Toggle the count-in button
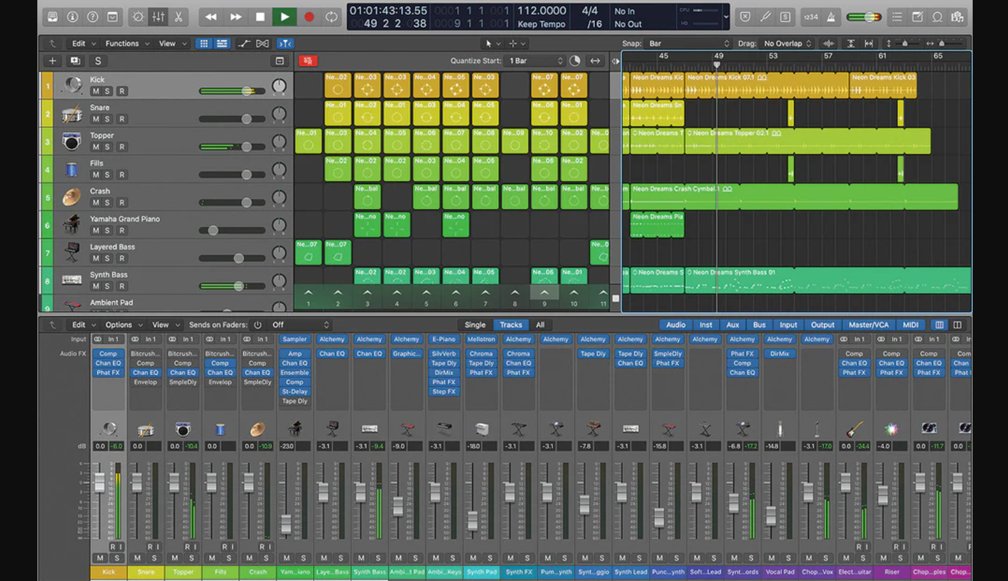Screen dimensions: 1008x581 point(811,17)
